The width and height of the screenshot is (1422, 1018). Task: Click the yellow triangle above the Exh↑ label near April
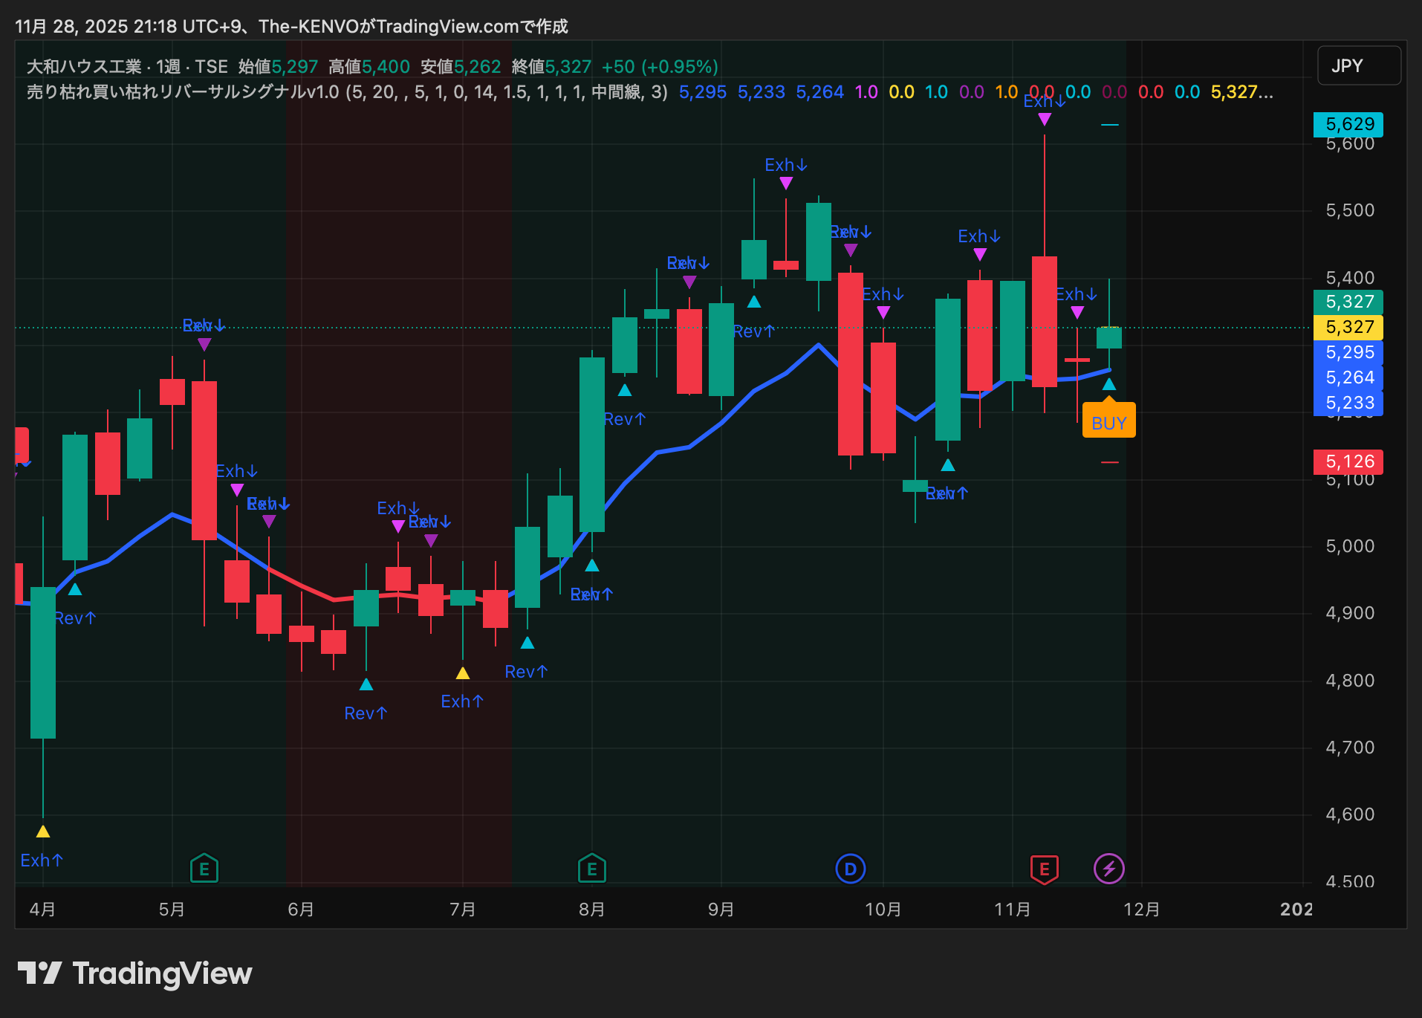[43, 831]
